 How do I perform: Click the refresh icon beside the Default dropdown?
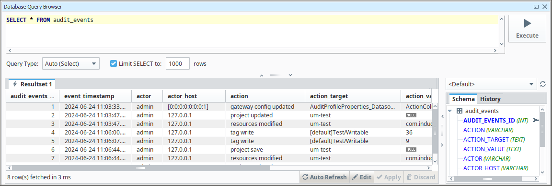coord(543,84)
